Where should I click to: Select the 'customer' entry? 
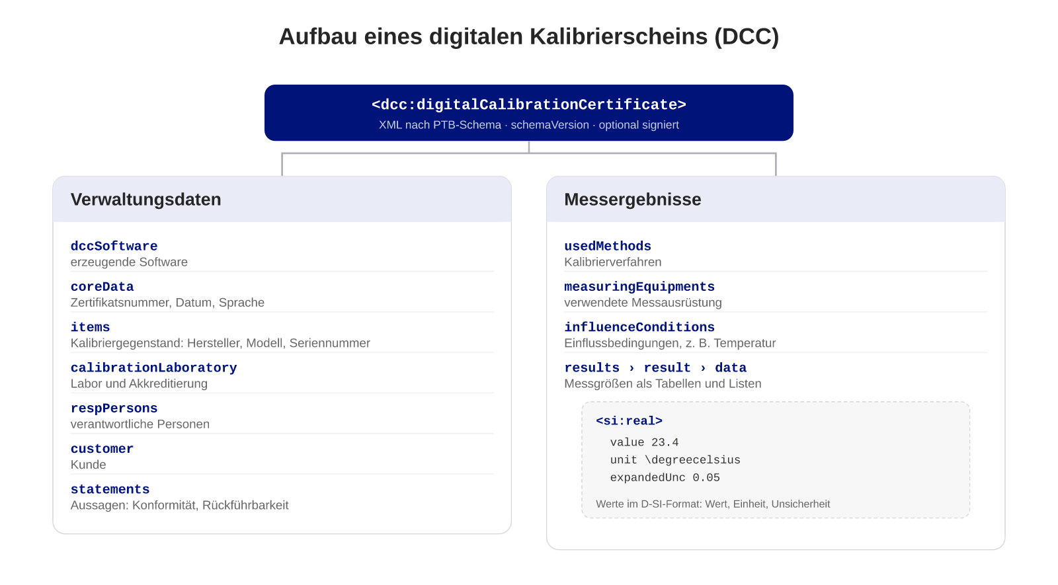point(102,448)
